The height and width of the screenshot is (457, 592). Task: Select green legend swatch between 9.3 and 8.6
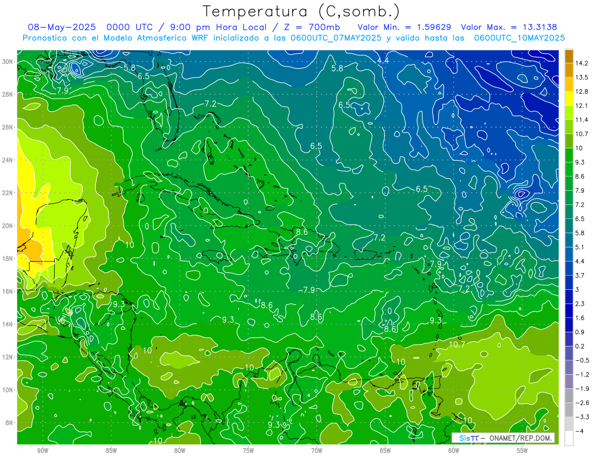tap(569, 169)
